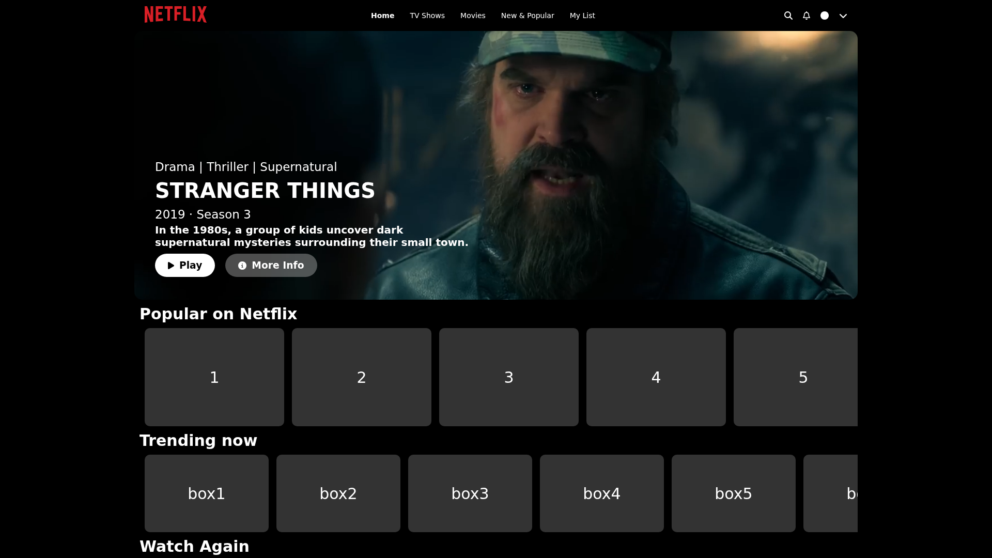This screenshot has width=992, height=558.
Task: Open Popular card 2
Action: tap(362, 377)
